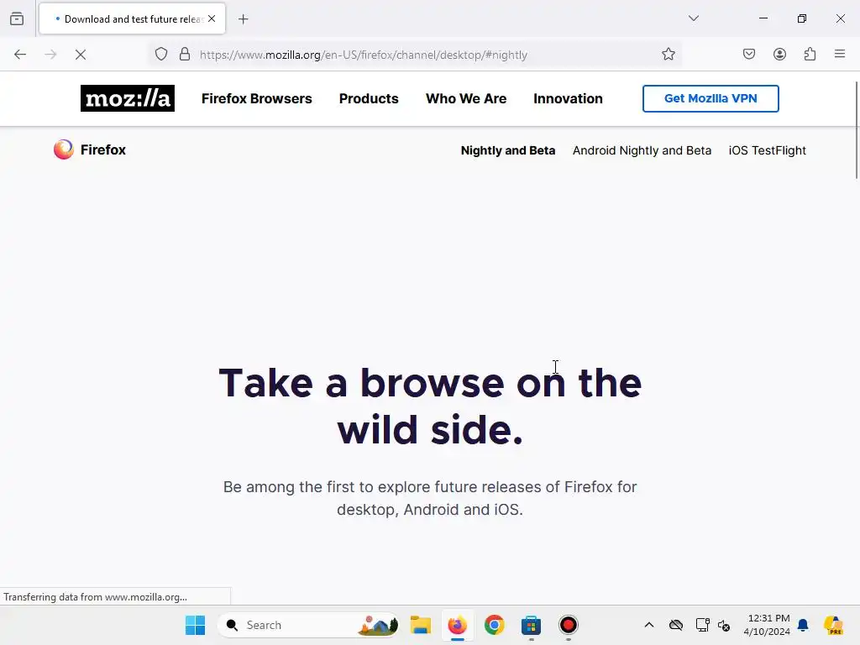
Task: Launch Google Chrome from taskbar
Action: click(494, 625)
